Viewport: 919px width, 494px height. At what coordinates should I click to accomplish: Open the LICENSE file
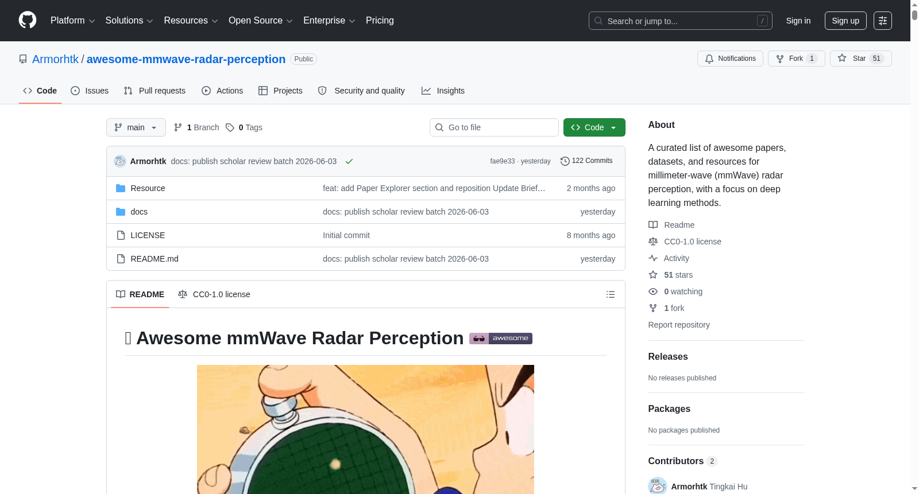point(148,235)
